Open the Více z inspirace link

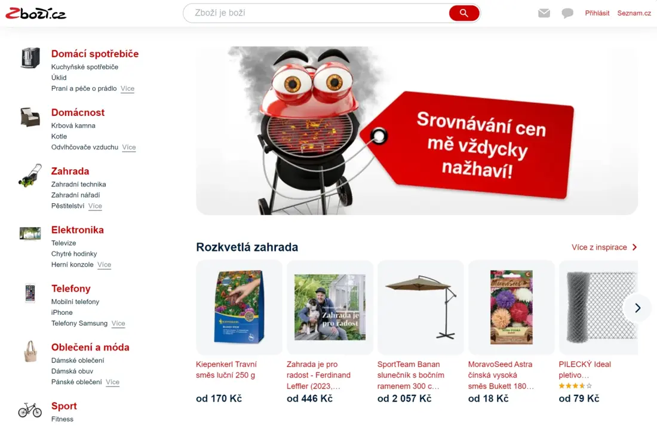coord(604,247)
